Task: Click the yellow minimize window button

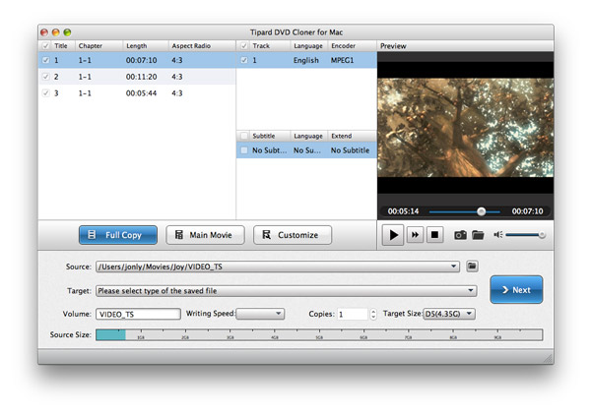Action: [x=56, y=32]
